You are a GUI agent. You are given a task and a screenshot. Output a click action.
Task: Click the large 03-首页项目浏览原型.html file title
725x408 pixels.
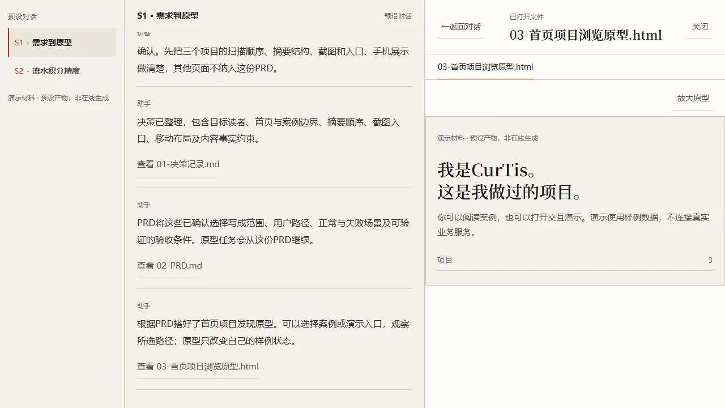586,35
